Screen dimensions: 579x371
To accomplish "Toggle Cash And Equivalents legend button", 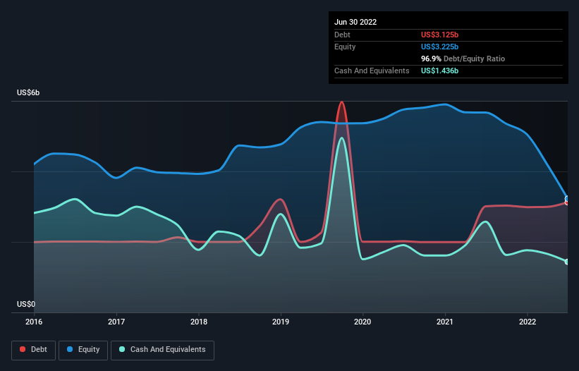I will coord(162,350).
